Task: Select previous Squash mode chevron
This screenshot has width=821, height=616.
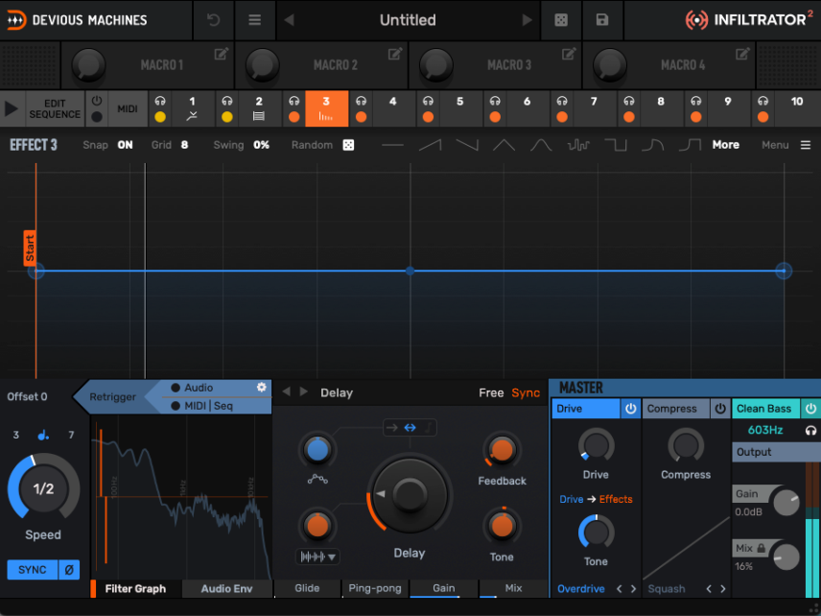Action: [x=709, y=589]
